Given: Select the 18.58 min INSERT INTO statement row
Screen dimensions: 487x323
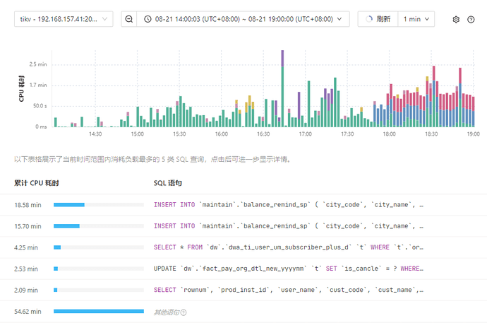Looking at the screenshot, I should (289, 205).
